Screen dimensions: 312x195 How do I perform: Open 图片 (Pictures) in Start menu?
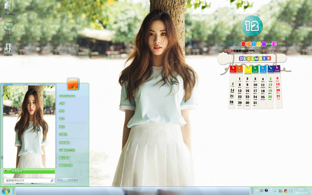pyautogui.click(x=62, y=111)
